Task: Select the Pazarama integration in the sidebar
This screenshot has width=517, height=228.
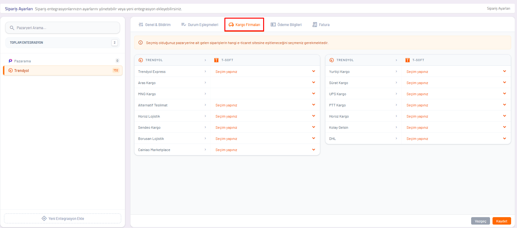Action: [x=63, y=61]
